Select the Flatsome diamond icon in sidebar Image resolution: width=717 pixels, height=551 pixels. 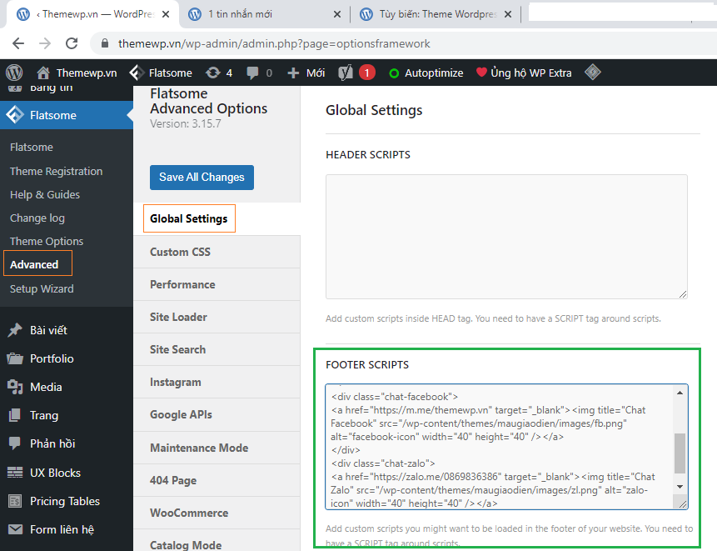coord(15,116)
